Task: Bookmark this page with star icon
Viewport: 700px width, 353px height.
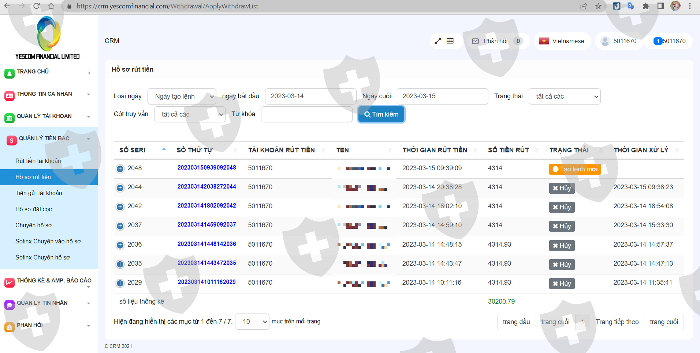Action: [598, 6]
